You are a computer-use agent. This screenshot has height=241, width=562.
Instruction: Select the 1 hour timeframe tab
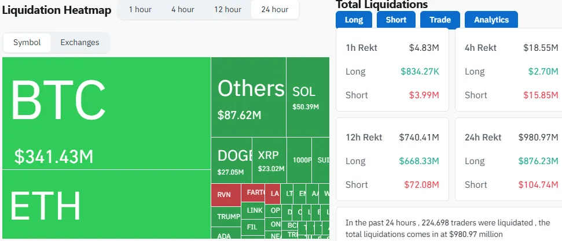141,10
